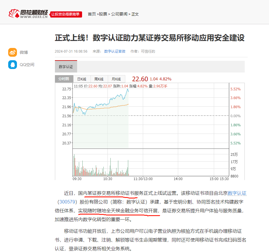Click the current price 22.60
This screenshot has width=269, height=252.
(x=140, y=79)
